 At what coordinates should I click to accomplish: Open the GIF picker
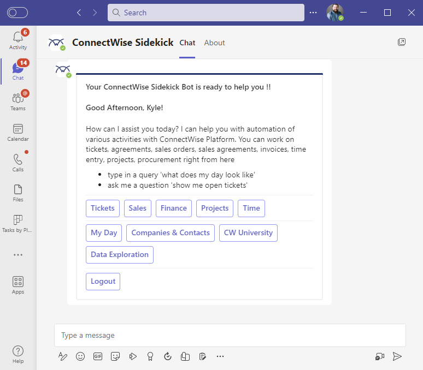pos(98,356)
